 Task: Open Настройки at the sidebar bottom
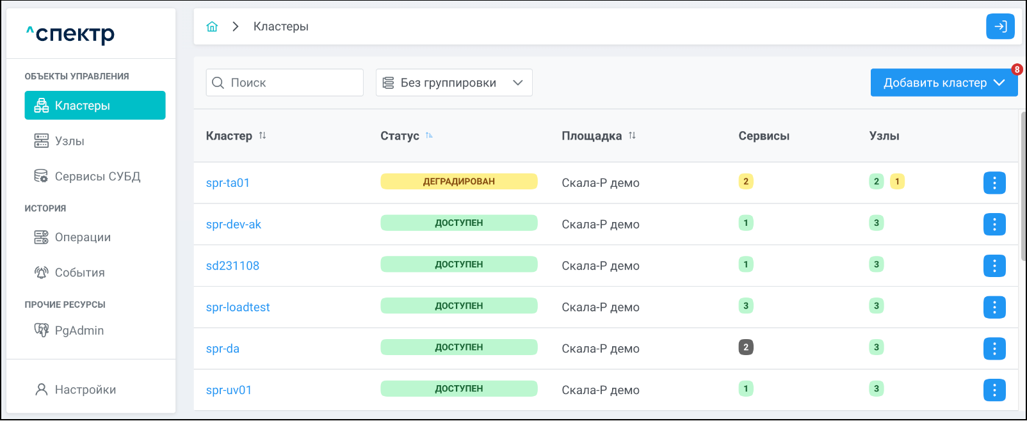point(85,390)
